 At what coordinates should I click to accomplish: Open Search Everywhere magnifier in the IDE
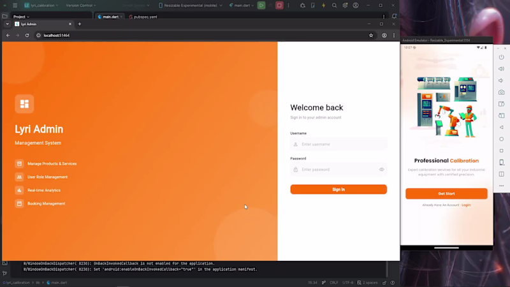334,5
